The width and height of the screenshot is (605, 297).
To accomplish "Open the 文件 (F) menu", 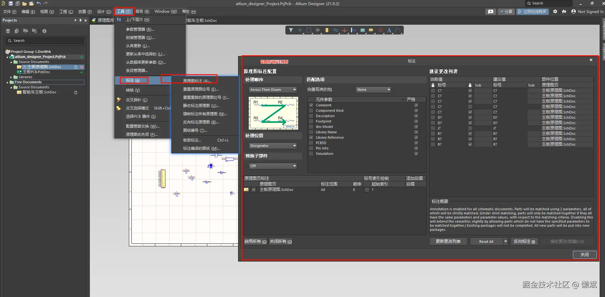I will [10, 11].
